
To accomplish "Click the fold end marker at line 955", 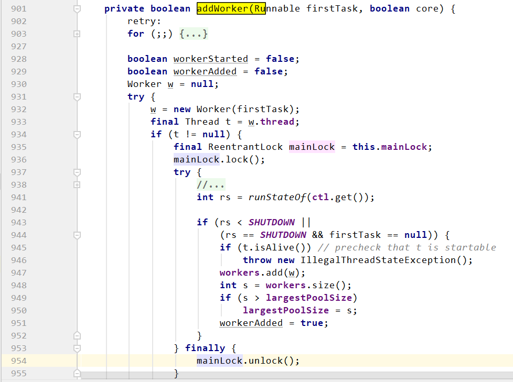I will (x=77, y=374).
